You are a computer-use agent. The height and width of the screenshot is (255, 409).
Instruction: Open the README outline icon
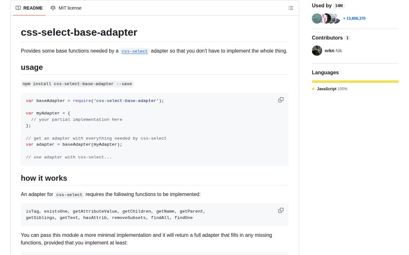pos(291,8)
